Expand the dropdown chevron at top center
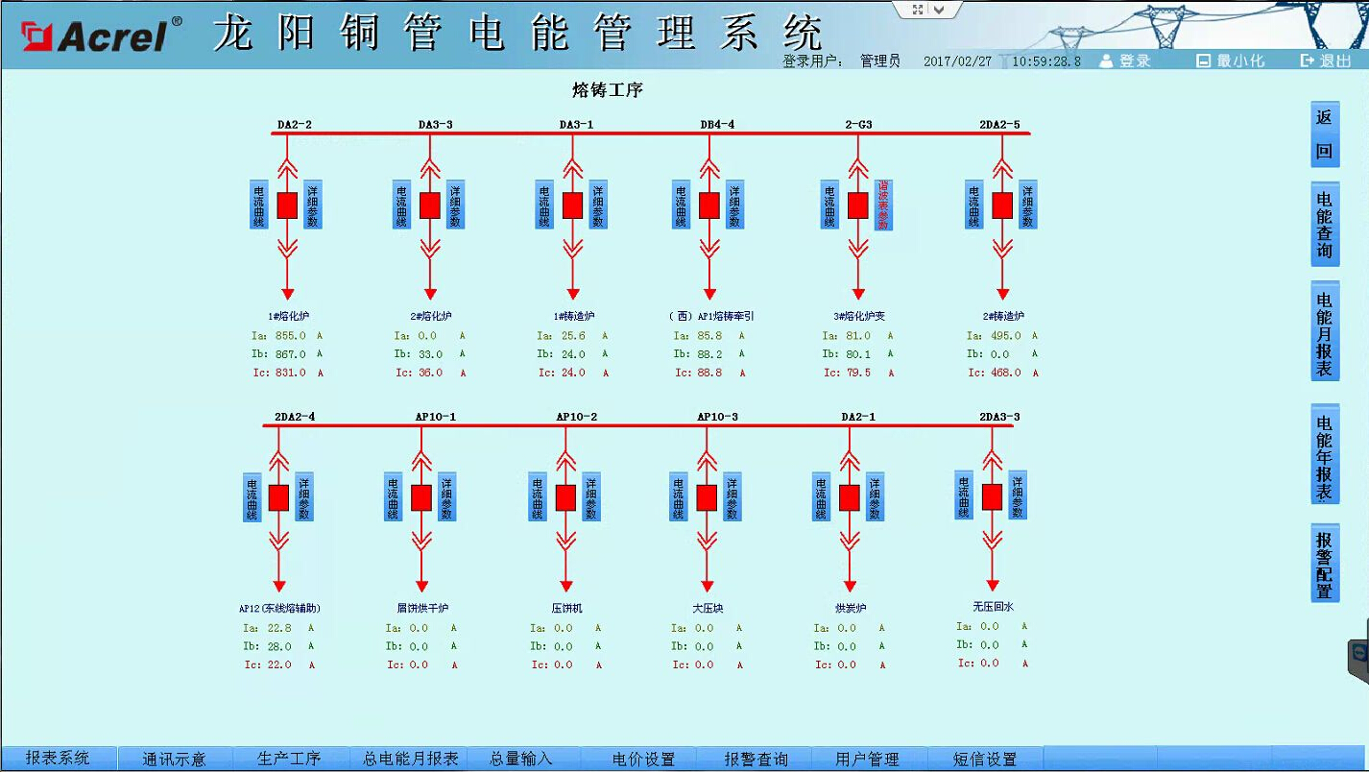Screen dimensions: 1369x772 [941, 10]
